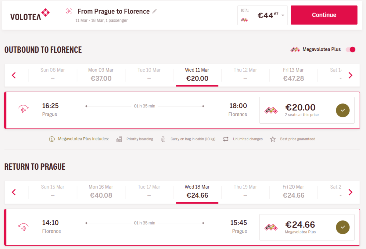Click the Priority boarding icon
Image resolution: width=366 pixels, height=249 pixels.
(x=119, y=139)
